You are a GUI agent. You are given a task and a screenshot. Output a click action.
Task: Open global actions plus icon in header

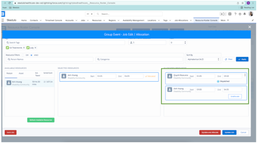pos(230,14)
